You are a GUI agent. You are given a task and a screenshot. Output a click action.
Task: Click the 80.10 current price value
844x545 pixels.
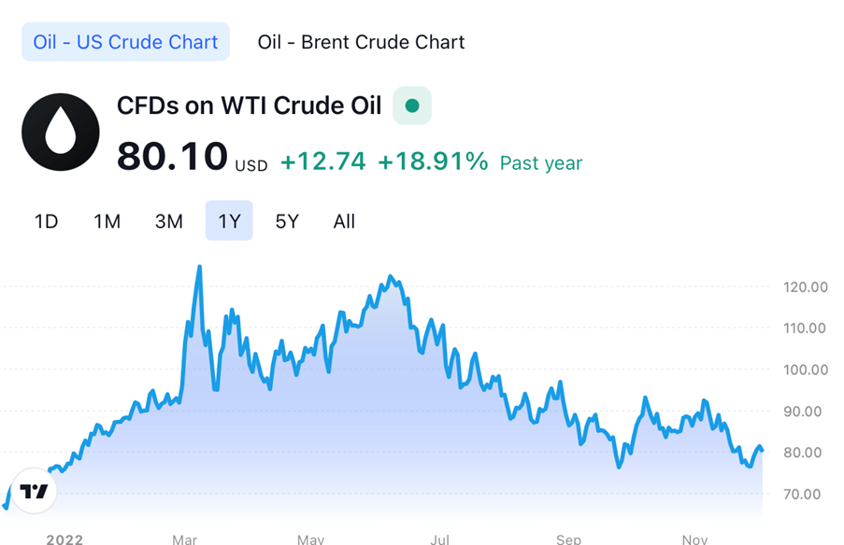(x=172, y=156)
